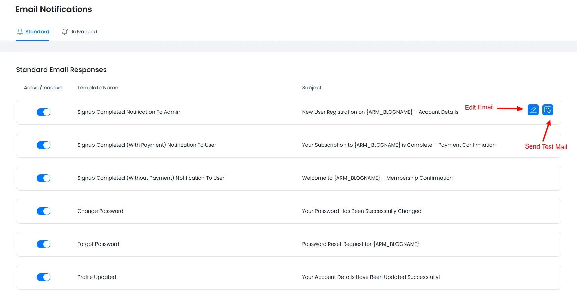Viewport: 577px width, 294px height.
Task: Select the Signup Completed Notification To Admin template
Action: (129, 112)
